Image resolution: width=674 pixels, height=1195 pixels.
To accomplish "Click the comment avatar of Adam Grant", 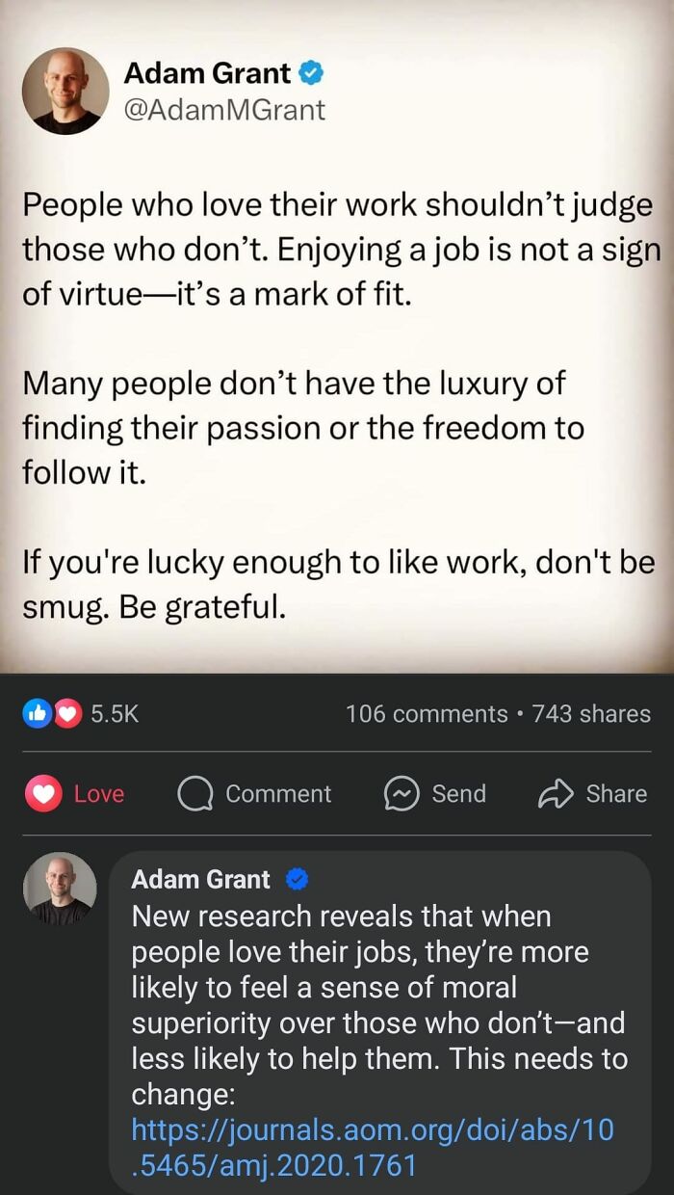I will coord(58,887).
